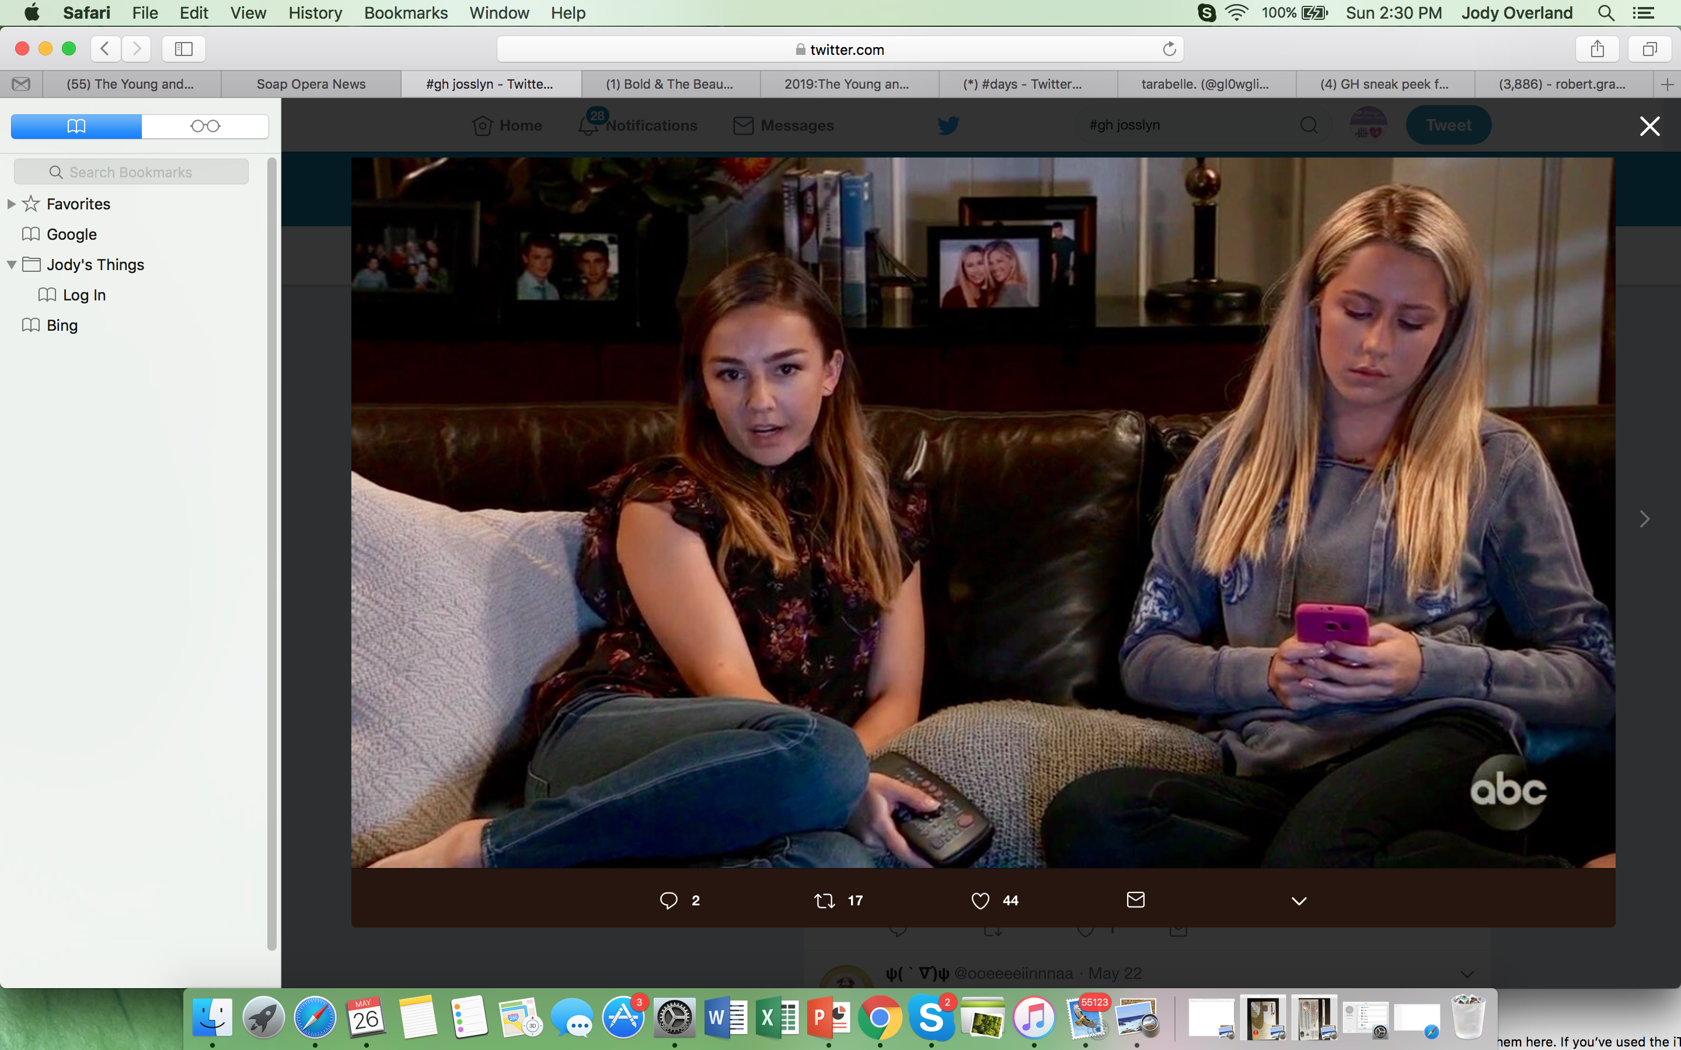Click the Skype menu bar icon
This screenshot has height=1050, width=1681.
point(1207,12)
